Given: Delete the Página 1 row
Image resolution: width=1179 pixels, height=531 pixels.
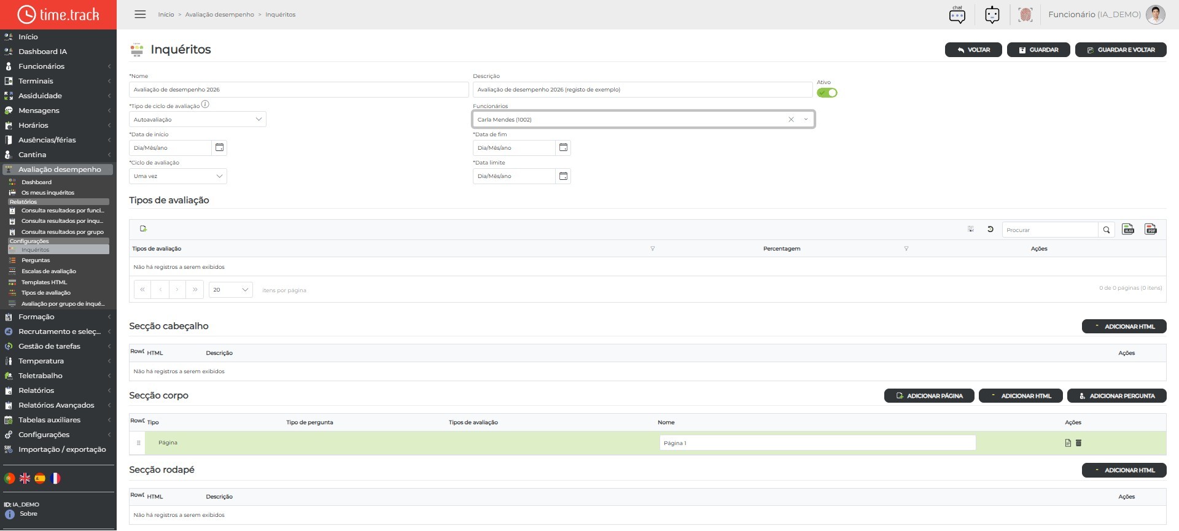Looking at the screenshot, I should 1078,443.
